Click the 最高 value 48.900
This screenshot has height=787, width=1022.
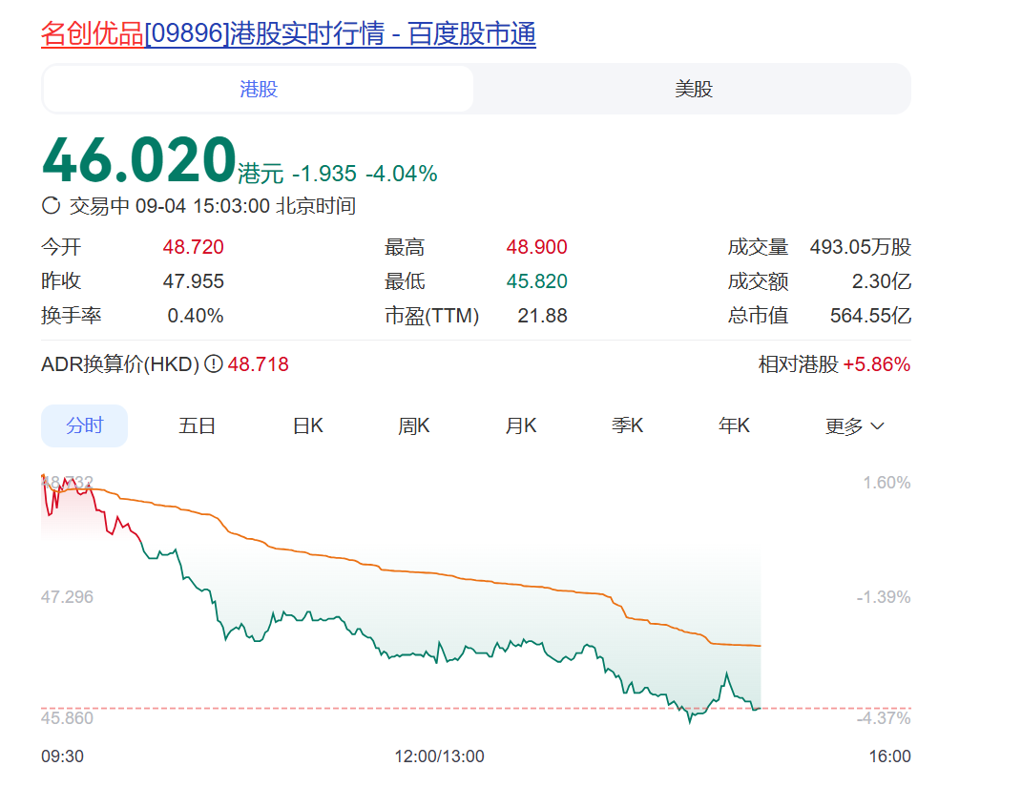(536, 247)
